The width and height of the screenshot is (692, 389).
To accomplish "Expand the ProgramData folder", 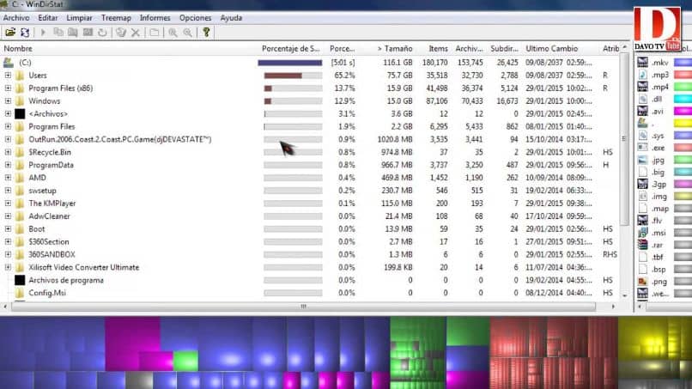I will click(8, 165).
